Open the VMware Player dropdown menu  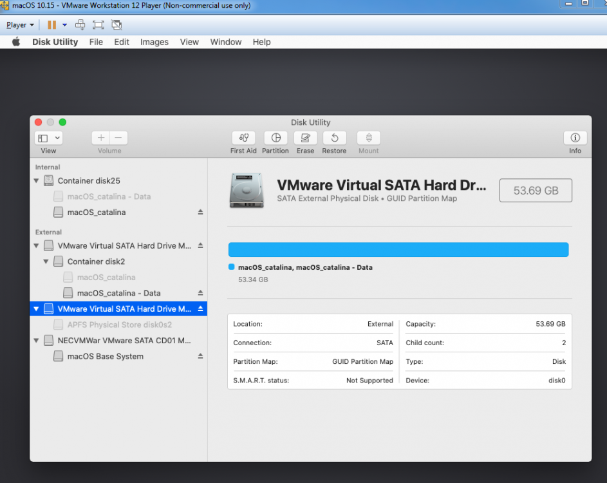click(x=20, y=24)
